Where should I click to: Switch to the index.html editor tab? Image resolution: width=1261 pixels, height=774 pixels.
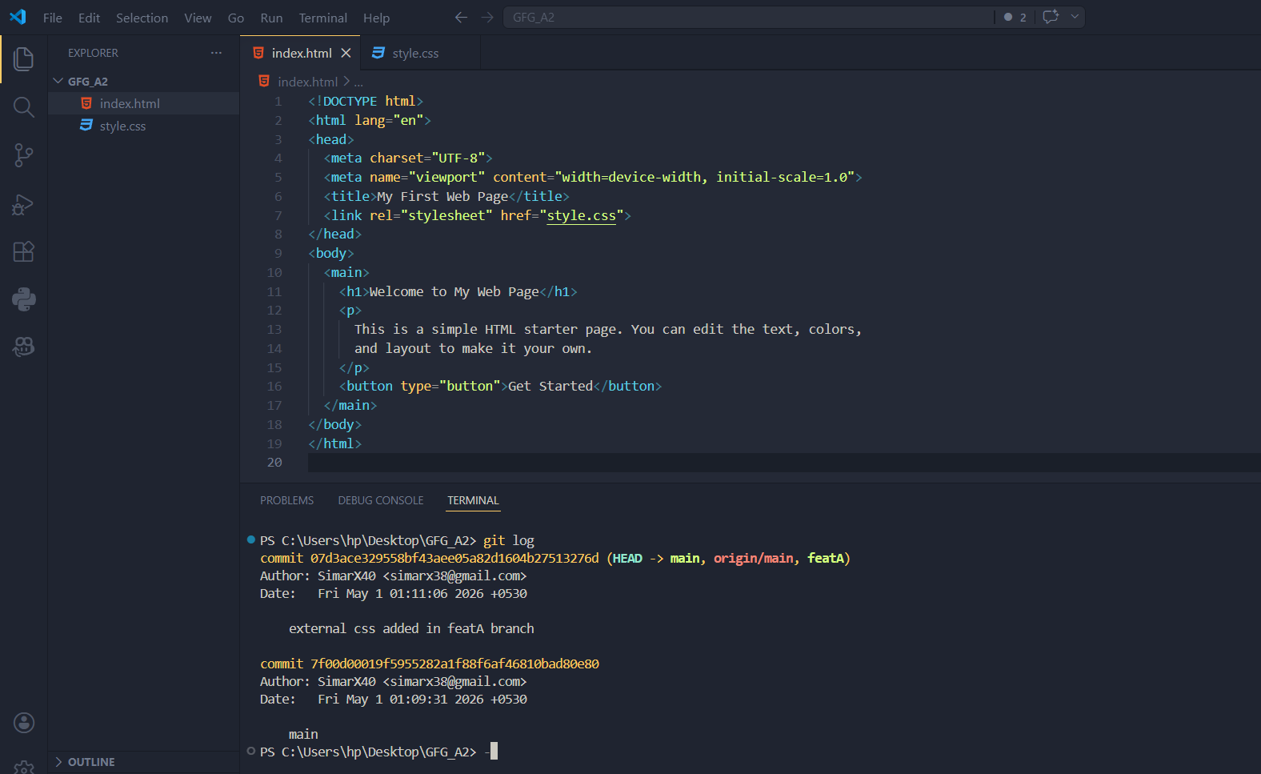point(300,53)
